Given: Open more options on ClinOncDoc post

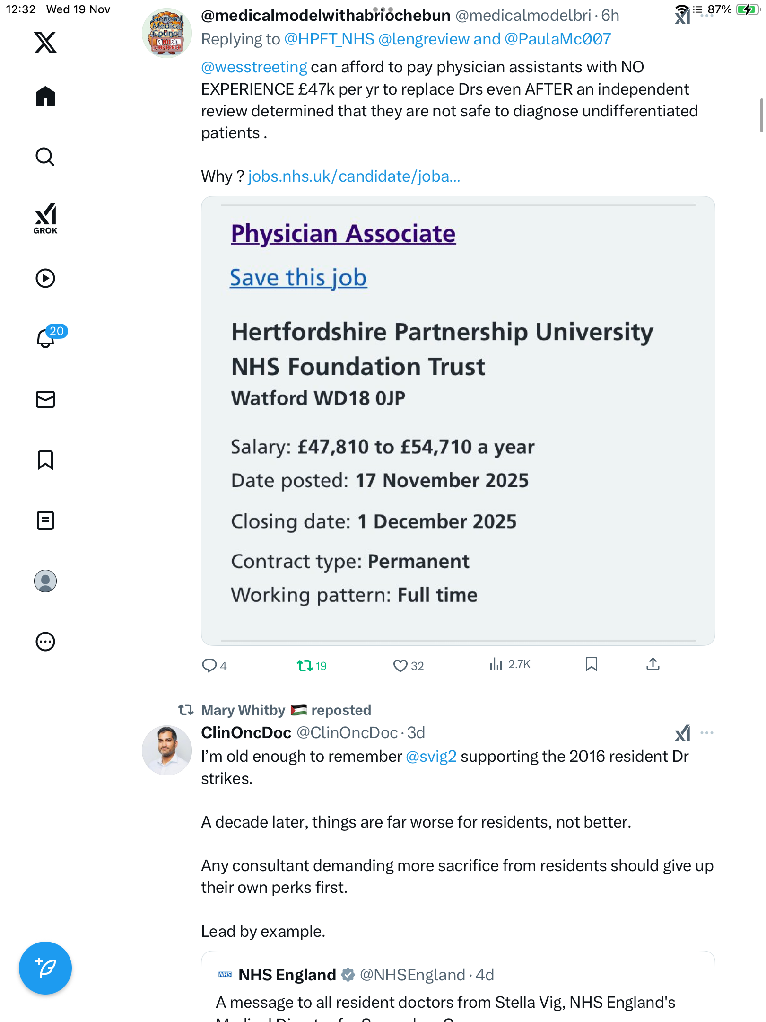Looking at the screenshot, I should (x=706, y=733).
